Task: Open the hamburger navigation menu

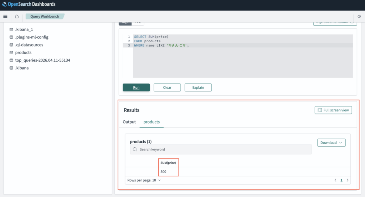Action: [x=5, y=16]
